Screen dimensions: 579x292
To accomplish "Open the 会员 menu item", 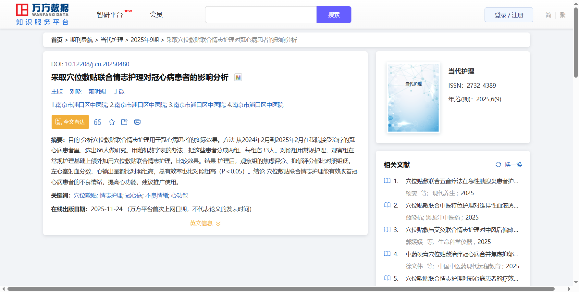I will click(156, 15).
